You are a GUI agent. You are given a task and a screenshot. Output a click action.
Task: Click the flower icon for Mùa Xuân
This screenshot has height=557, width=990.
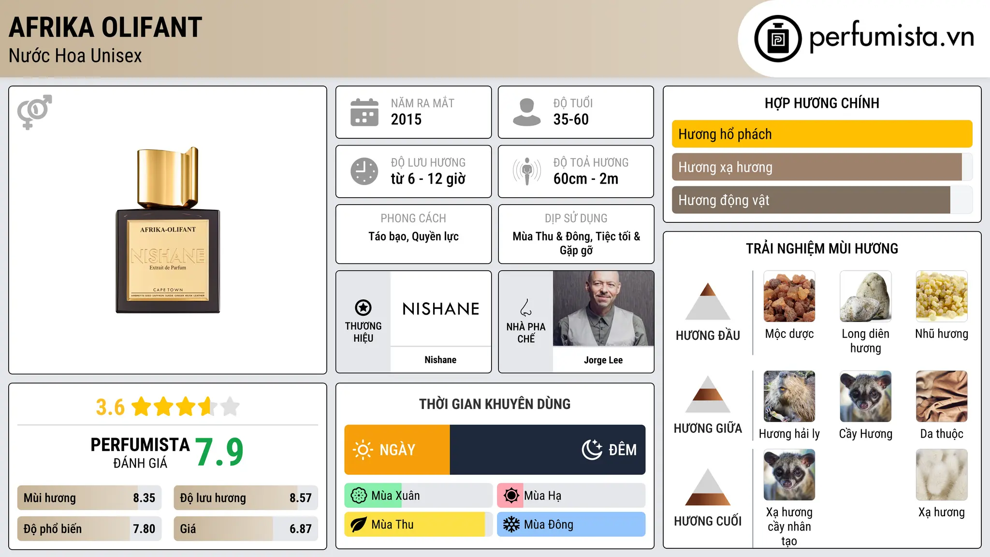coord(359,496)
